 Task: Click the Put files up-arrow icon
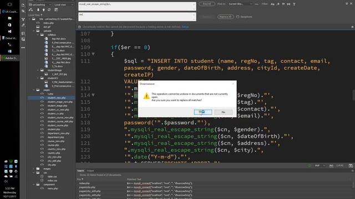(x=43, y=10)
